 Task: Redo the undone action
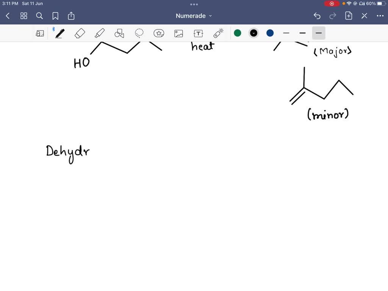coord(332,16)
